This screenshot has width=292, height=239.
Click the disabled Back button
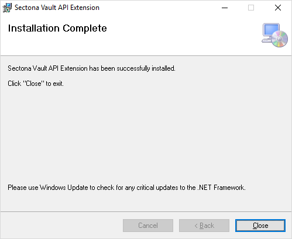click(204, 226)
